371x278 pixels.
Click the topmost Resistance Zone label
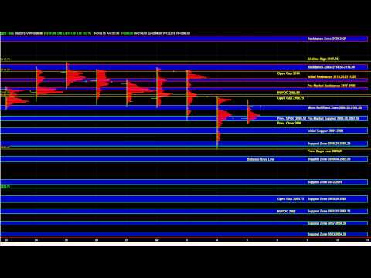point(327,39)
